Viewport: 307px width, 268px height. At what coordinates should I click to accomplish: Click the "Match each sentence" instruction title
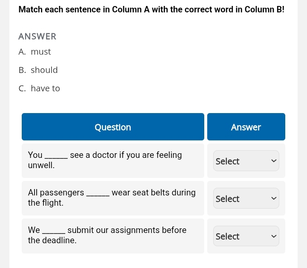pyautogui.click(x=151, y=9)
